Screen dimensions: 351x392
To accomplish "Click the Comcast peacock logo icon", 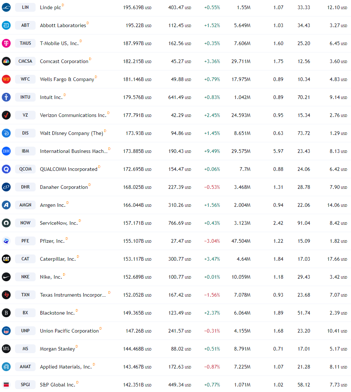I will (x=6, y=61).
